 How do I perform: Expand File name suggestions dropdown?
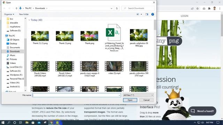[120, 95]
